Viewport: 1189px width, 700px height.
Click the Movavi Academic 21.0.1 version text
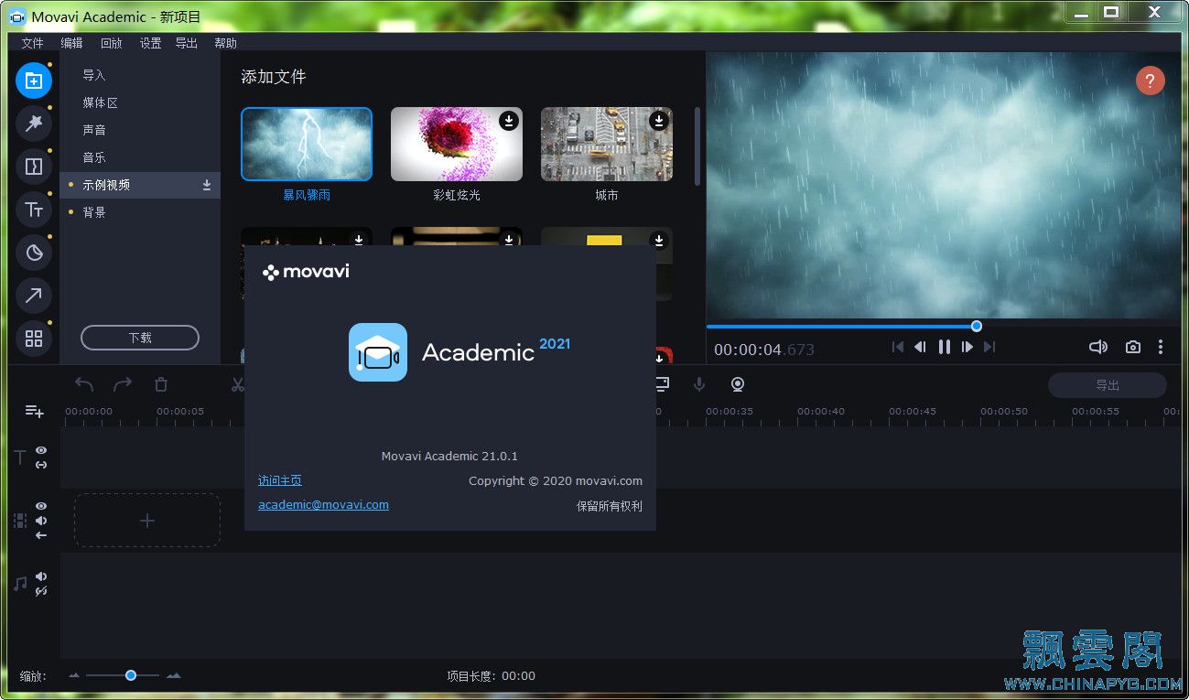(449, 456)
